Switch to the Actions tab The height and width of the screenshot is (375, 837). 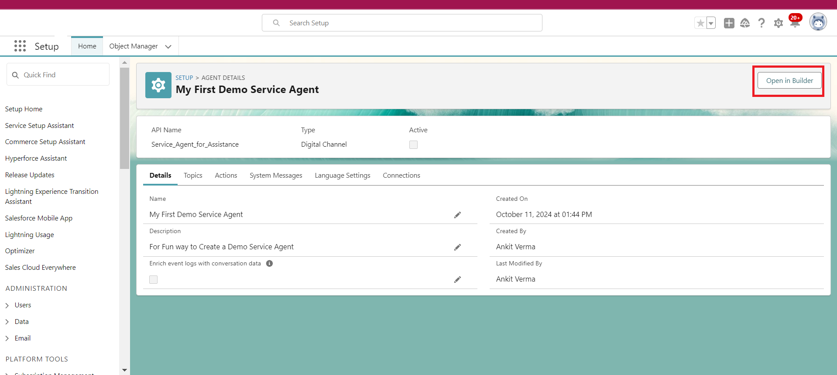226,175
